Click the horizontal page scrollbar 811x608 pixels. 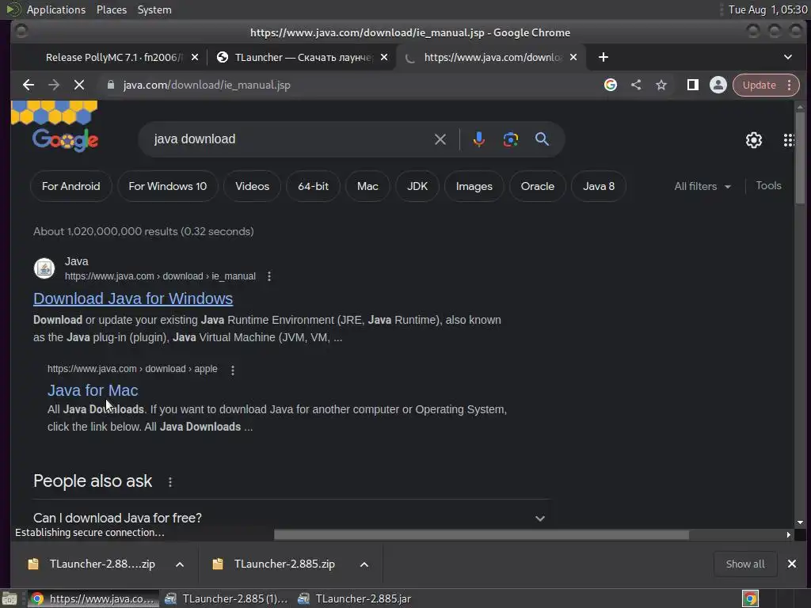pyautogui.click(x=481, y=534)
